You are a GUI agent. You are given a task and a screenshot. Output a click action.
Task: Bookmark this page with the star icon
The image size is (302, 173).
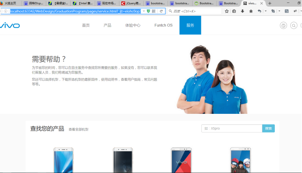pyautogui.click(x=227, y=11)
